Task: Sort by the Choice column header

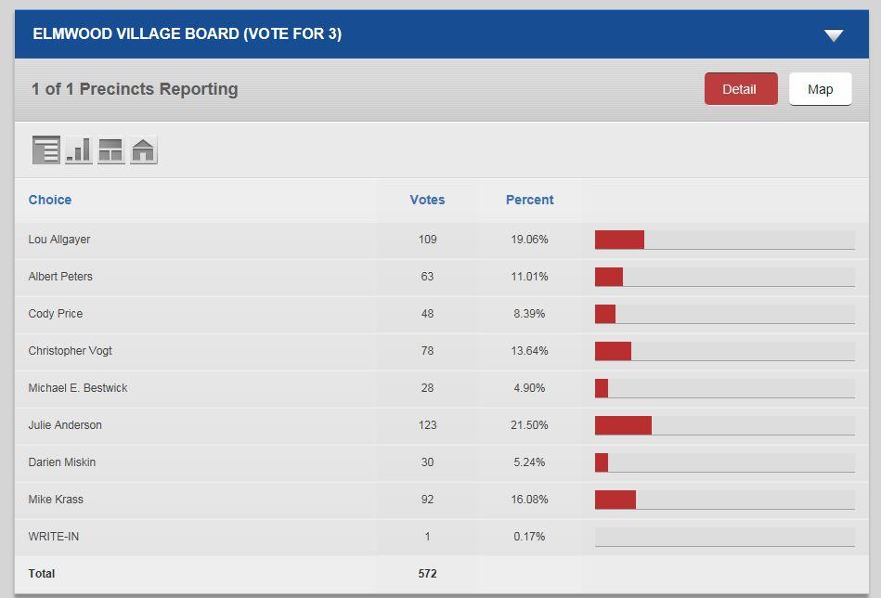Action: (x=50, y=200)
